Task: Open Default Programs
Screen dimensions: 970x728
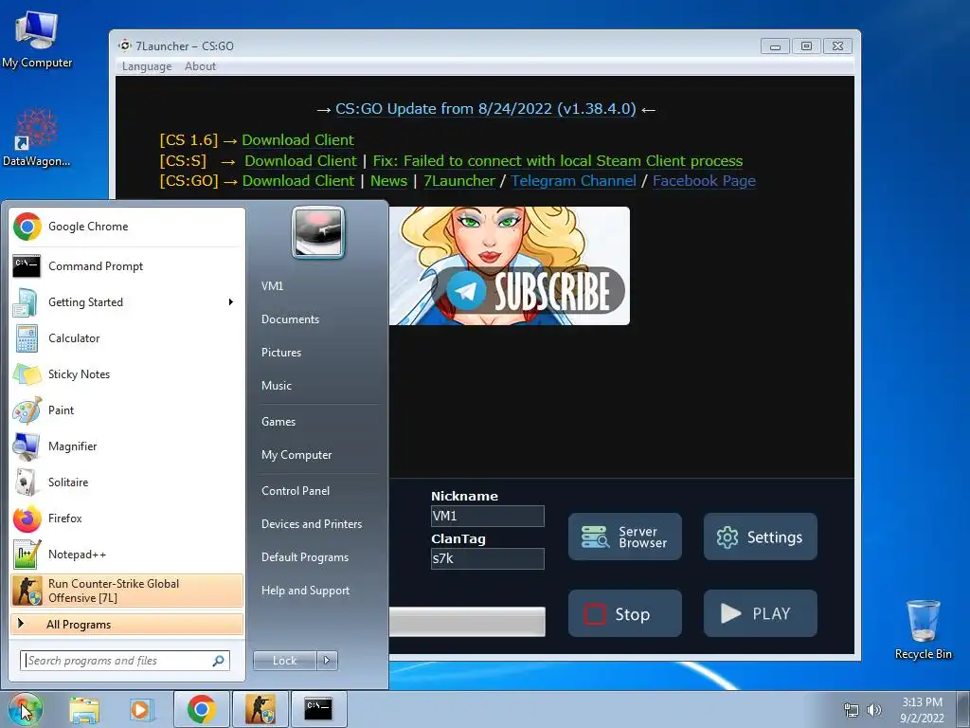Action: [x=305, y=557]
